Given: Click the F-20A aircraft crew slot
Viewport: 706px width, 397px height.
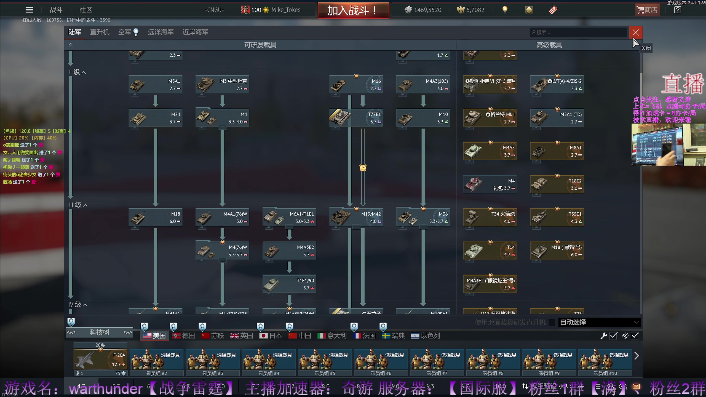Looking at the screenshot, I should [100, 360].
